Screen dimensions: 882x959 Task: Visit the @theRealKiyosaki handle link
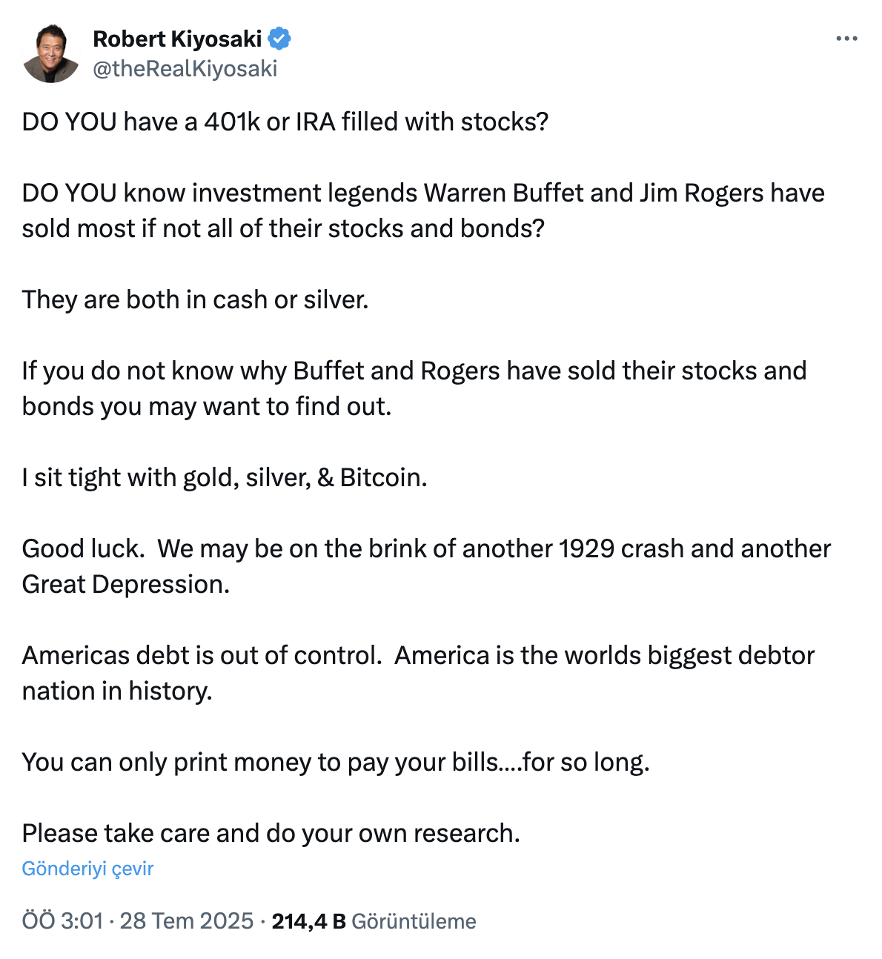click(185, 68)
